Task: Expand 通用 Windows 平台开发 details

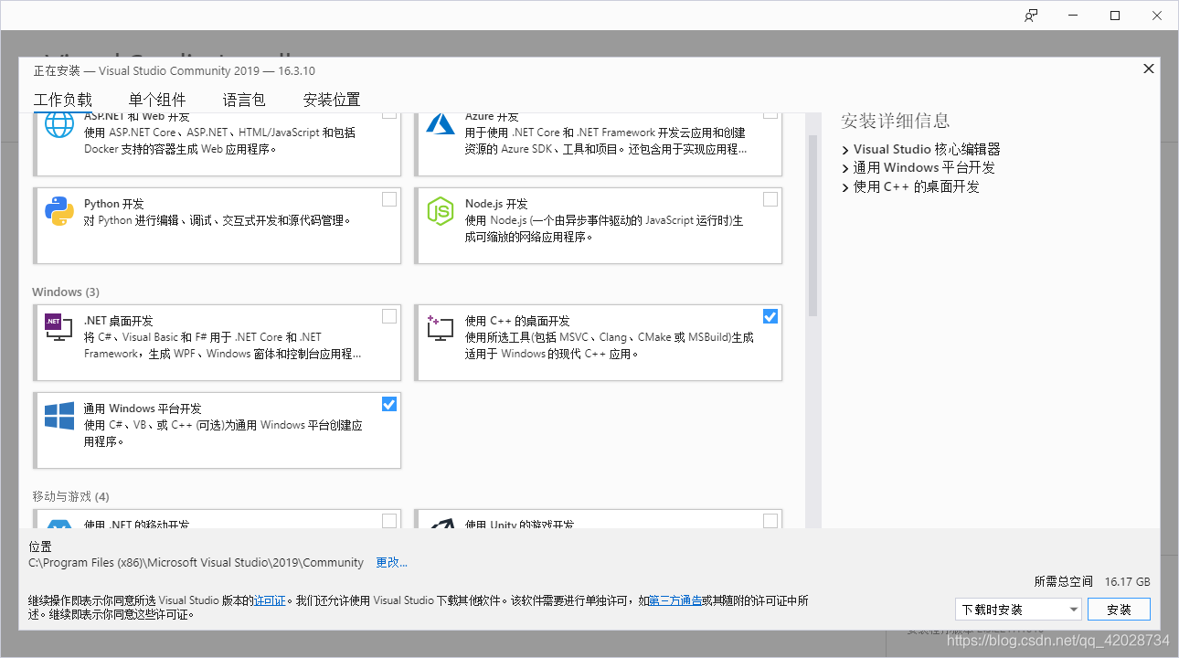Action: [x=845, y=168]
